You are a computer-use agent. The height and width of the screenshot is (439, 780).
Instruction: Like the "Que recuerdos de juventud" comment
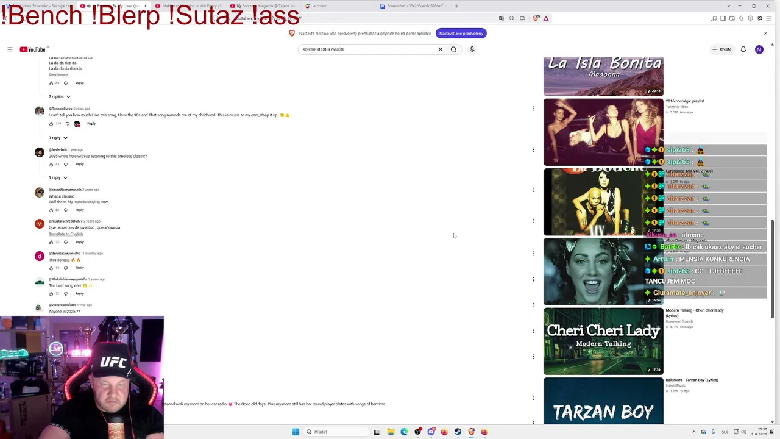(x=51, y=242)
